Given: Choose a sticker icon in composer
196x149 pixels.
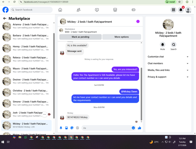Looking at the screenshot, I should click(72, 128).
